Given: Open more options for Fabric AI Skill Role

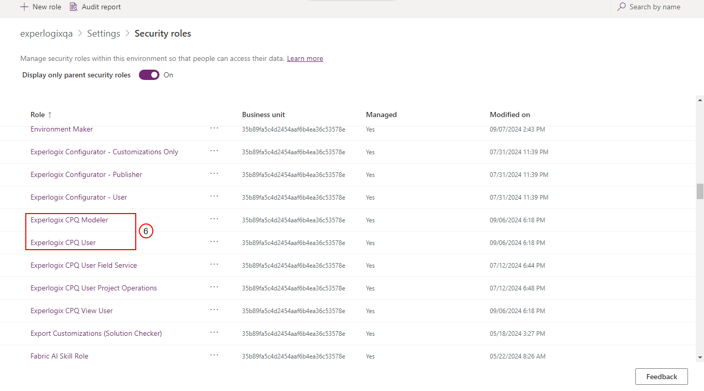Looking at the screenshot, I should tap(214, 355).
